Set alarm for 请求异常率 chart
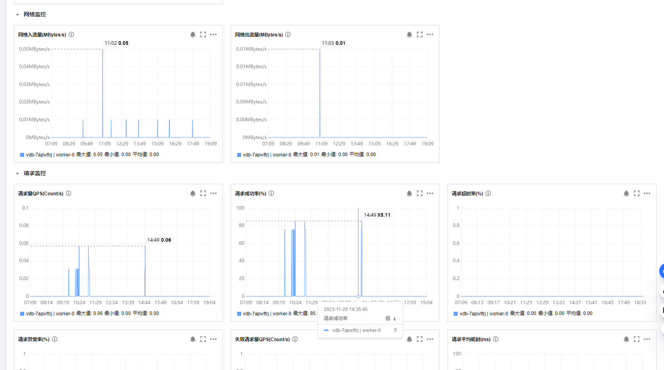664x370 pixels. pos(193,339)
